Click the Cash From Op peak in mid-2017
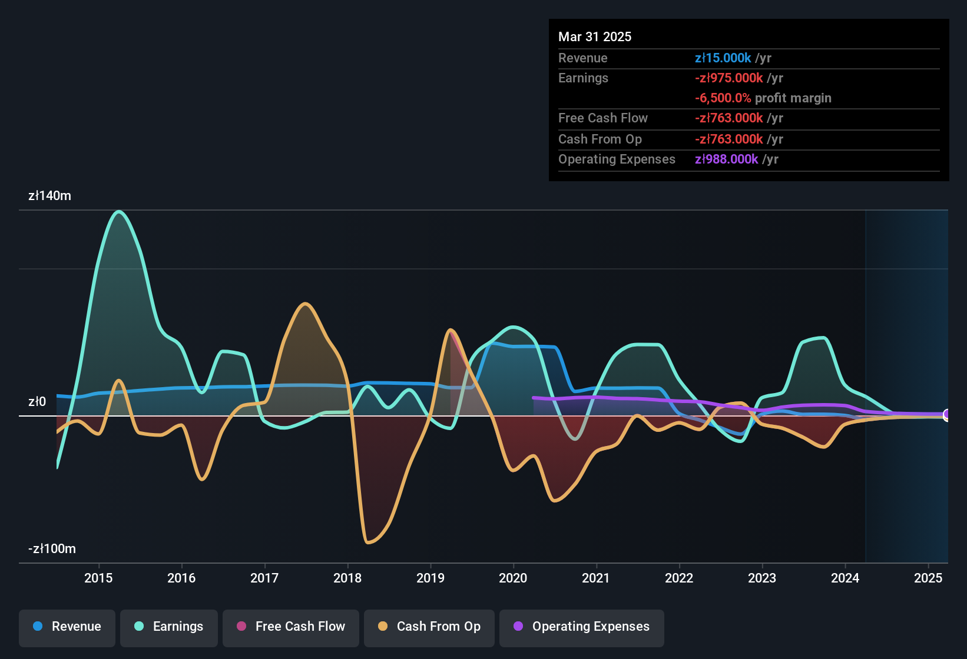The width and height of the screenshot is (967, 659). tap(304, 304)
